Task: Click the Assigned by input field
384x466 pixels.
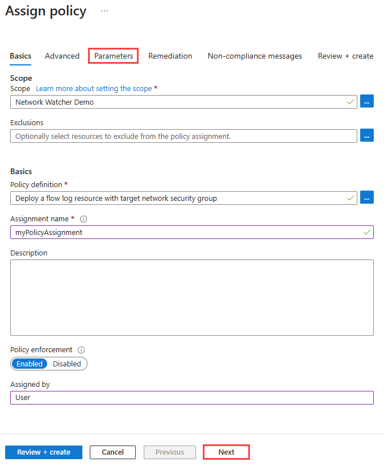Action: pyautogui.click(x=191, y=398)
